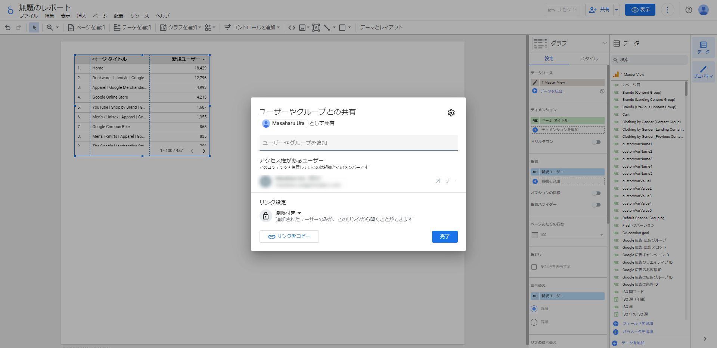Screen dimensions: 717x348
Task: Switch to the スタイル tab
Action: coord(589,59)
